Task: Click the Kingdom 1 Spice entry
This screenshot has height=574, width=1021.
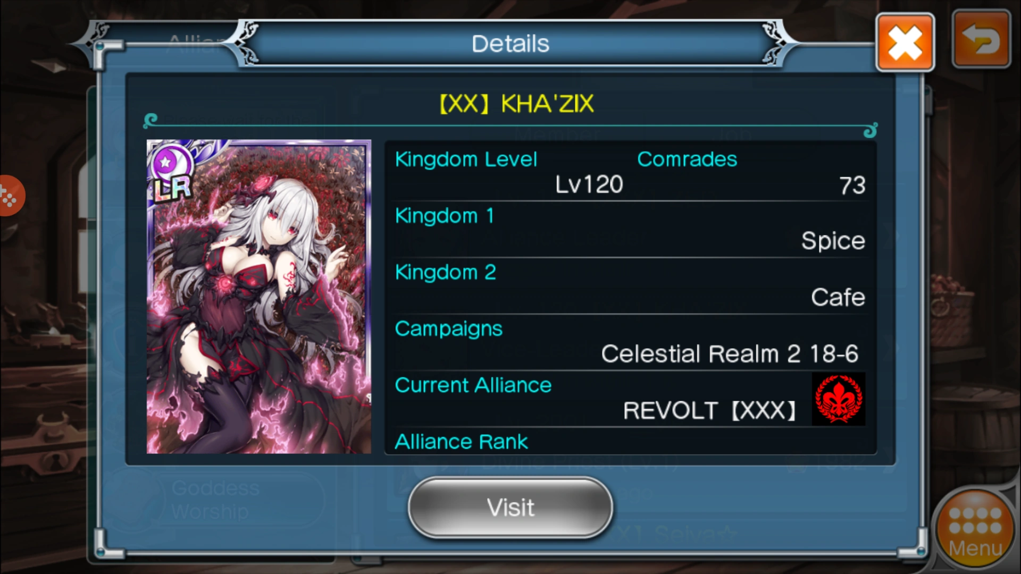Action: pos(630,230)
